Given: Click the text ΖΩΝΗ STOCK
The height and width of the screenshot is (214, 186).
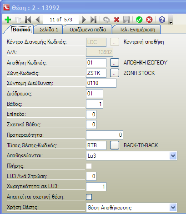Looking at the screenshot, I should (139, 73).
